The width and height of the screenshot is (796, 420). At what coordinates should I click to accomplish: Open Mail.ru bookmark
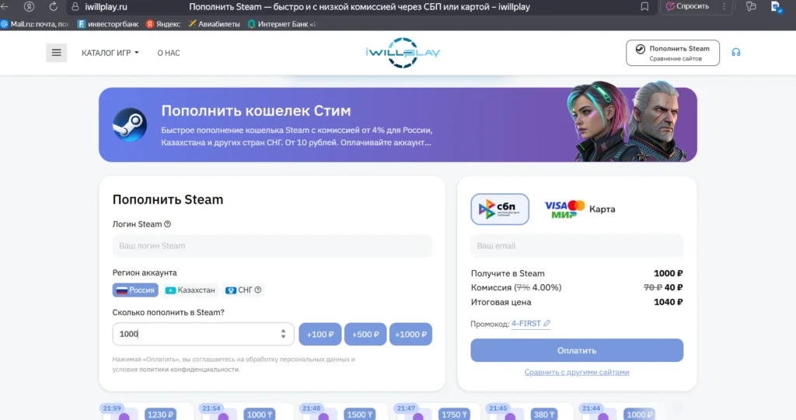pyautogui.click(x=35, y=24)
